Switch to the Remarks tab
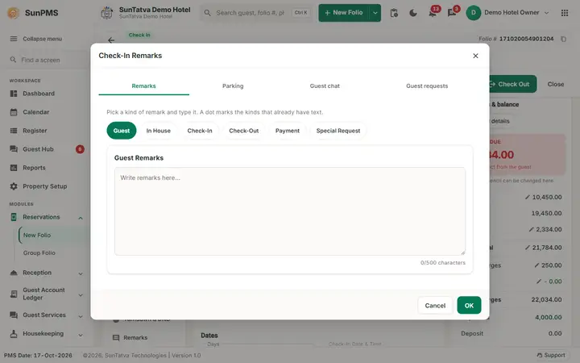 coord(144,86)
